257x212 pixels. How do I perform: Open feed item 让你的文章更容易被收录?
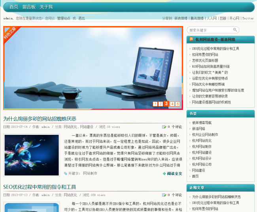point(210,96)
